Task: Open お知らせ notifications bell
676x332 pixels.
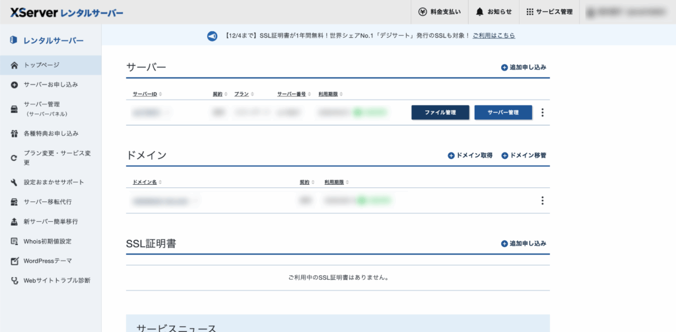Action: (493, 12)
